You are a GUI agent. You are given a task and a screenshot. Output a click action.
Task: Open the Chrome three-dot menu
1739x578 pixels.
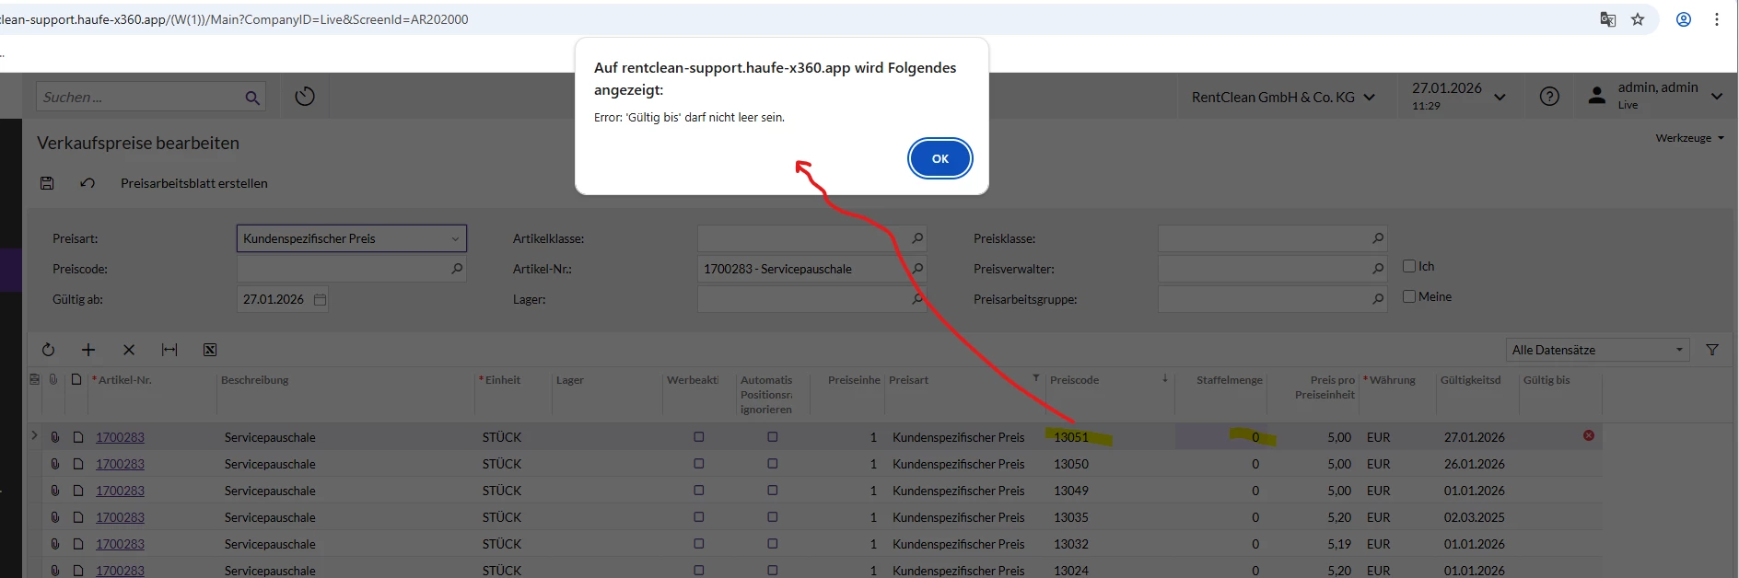[1717, 19]
